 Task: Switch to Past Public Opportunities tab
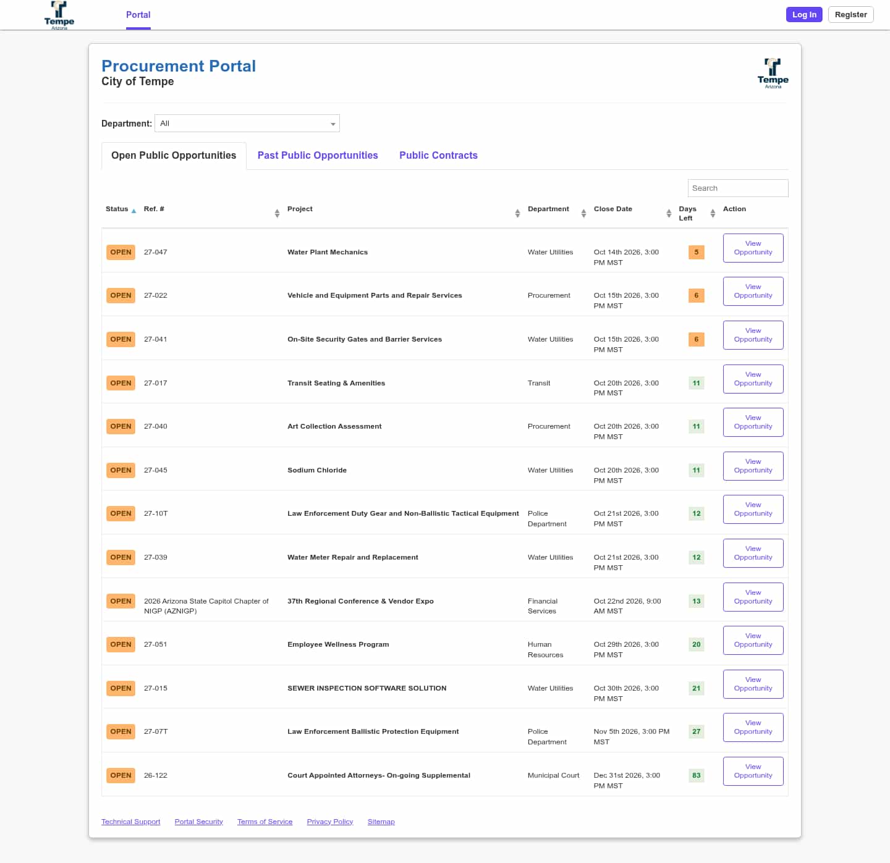(x=318, y=156)
